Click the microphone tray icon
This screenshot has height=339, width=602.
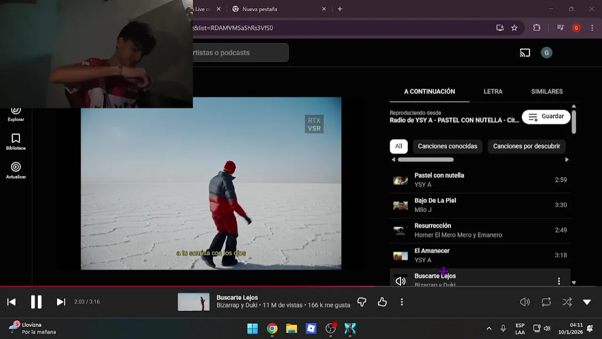[503, 329]
